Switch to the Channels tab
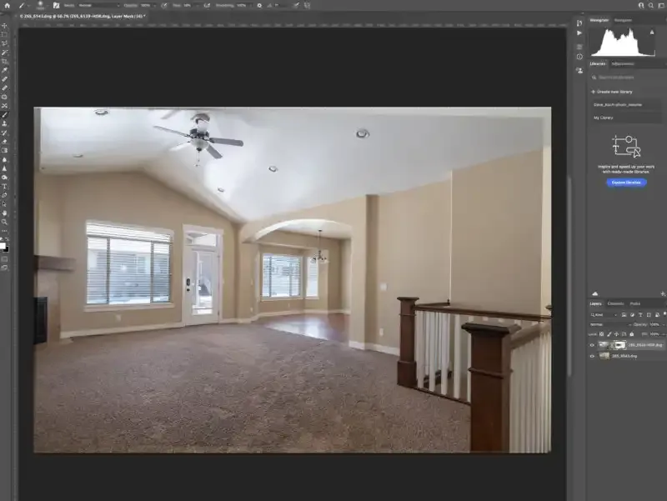This screenshot has height=501, width=667. 615,304
